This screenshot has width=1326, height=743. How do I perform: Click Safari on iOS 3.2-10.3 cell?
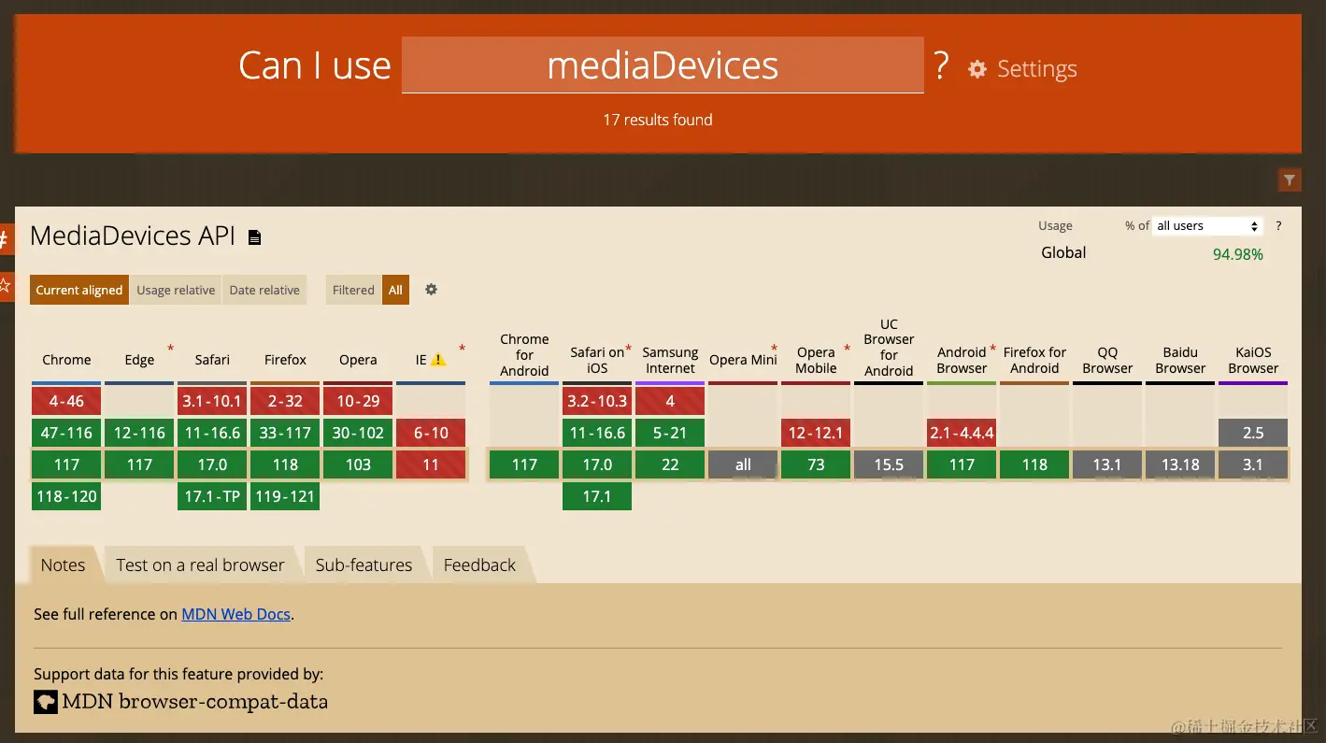pos(597,401)
